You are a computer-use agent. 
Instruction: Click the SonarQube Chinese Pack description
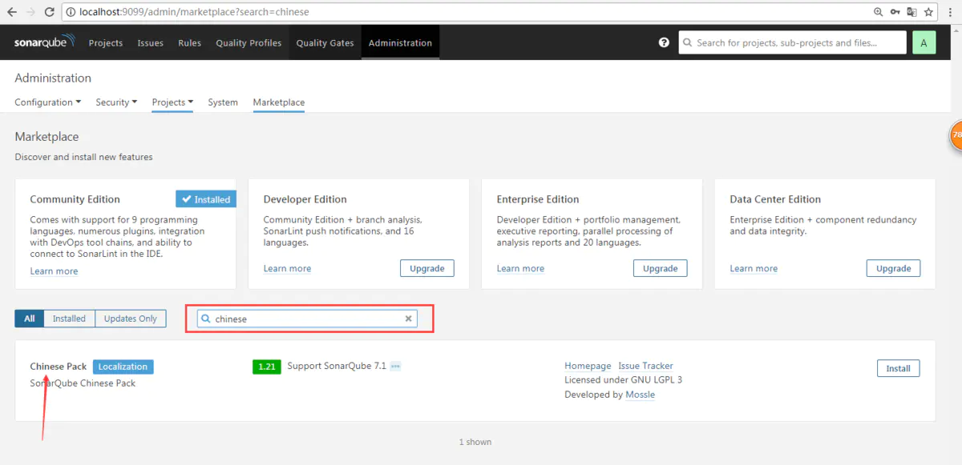pos(83,383)
